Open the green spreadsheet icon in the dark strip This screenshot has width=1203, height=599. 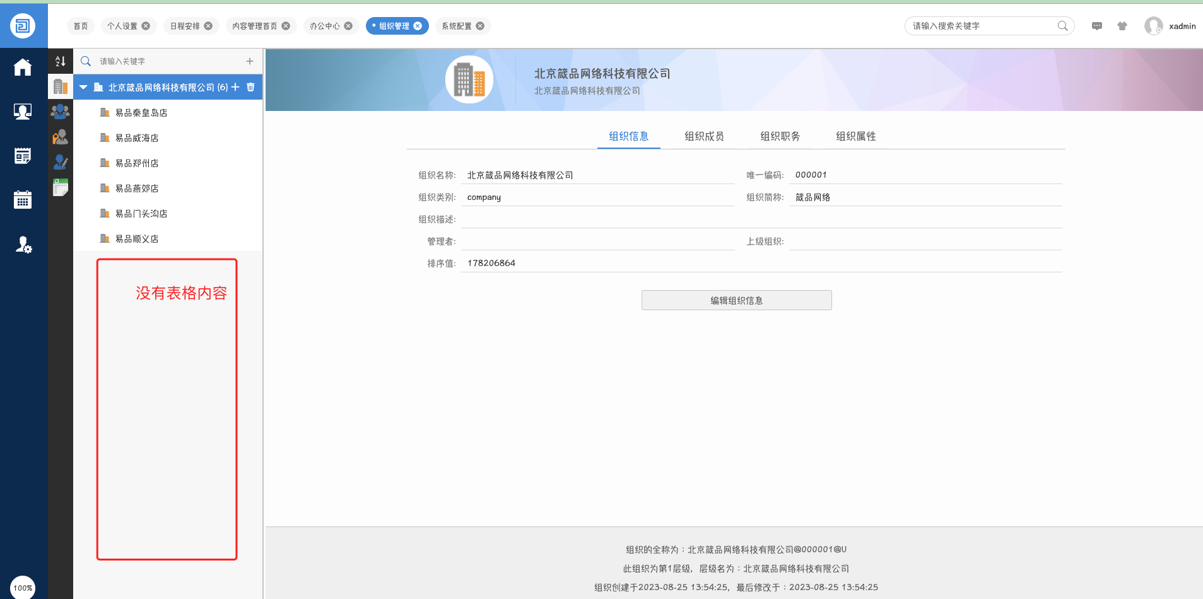tap(61, 187)
